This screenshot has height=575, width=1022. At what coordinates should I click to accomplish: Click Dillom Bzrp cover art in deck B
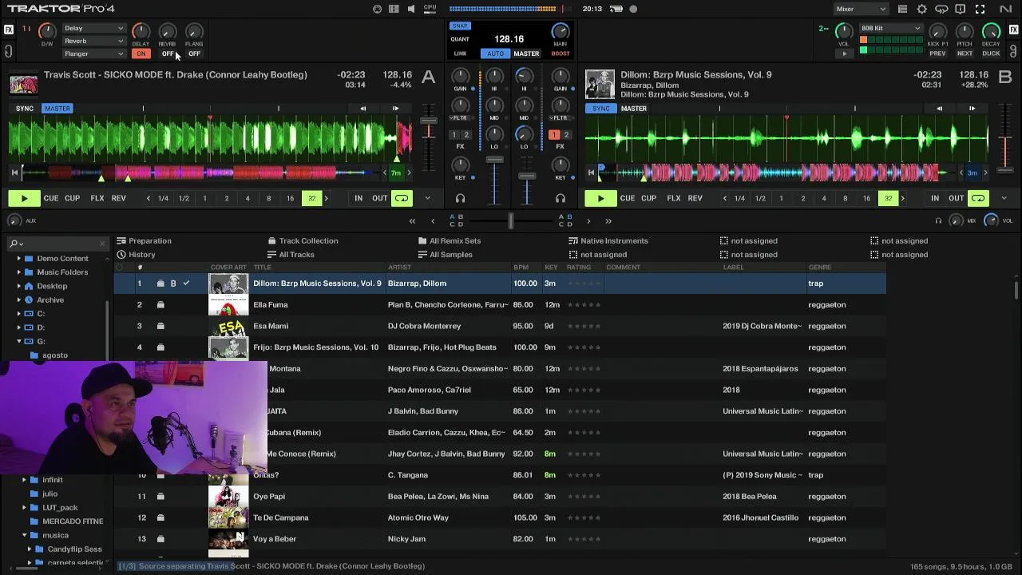point(600,84)
